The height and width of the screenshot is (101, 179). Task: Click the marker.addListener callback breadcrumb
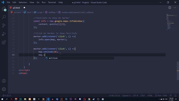(77, 12)
